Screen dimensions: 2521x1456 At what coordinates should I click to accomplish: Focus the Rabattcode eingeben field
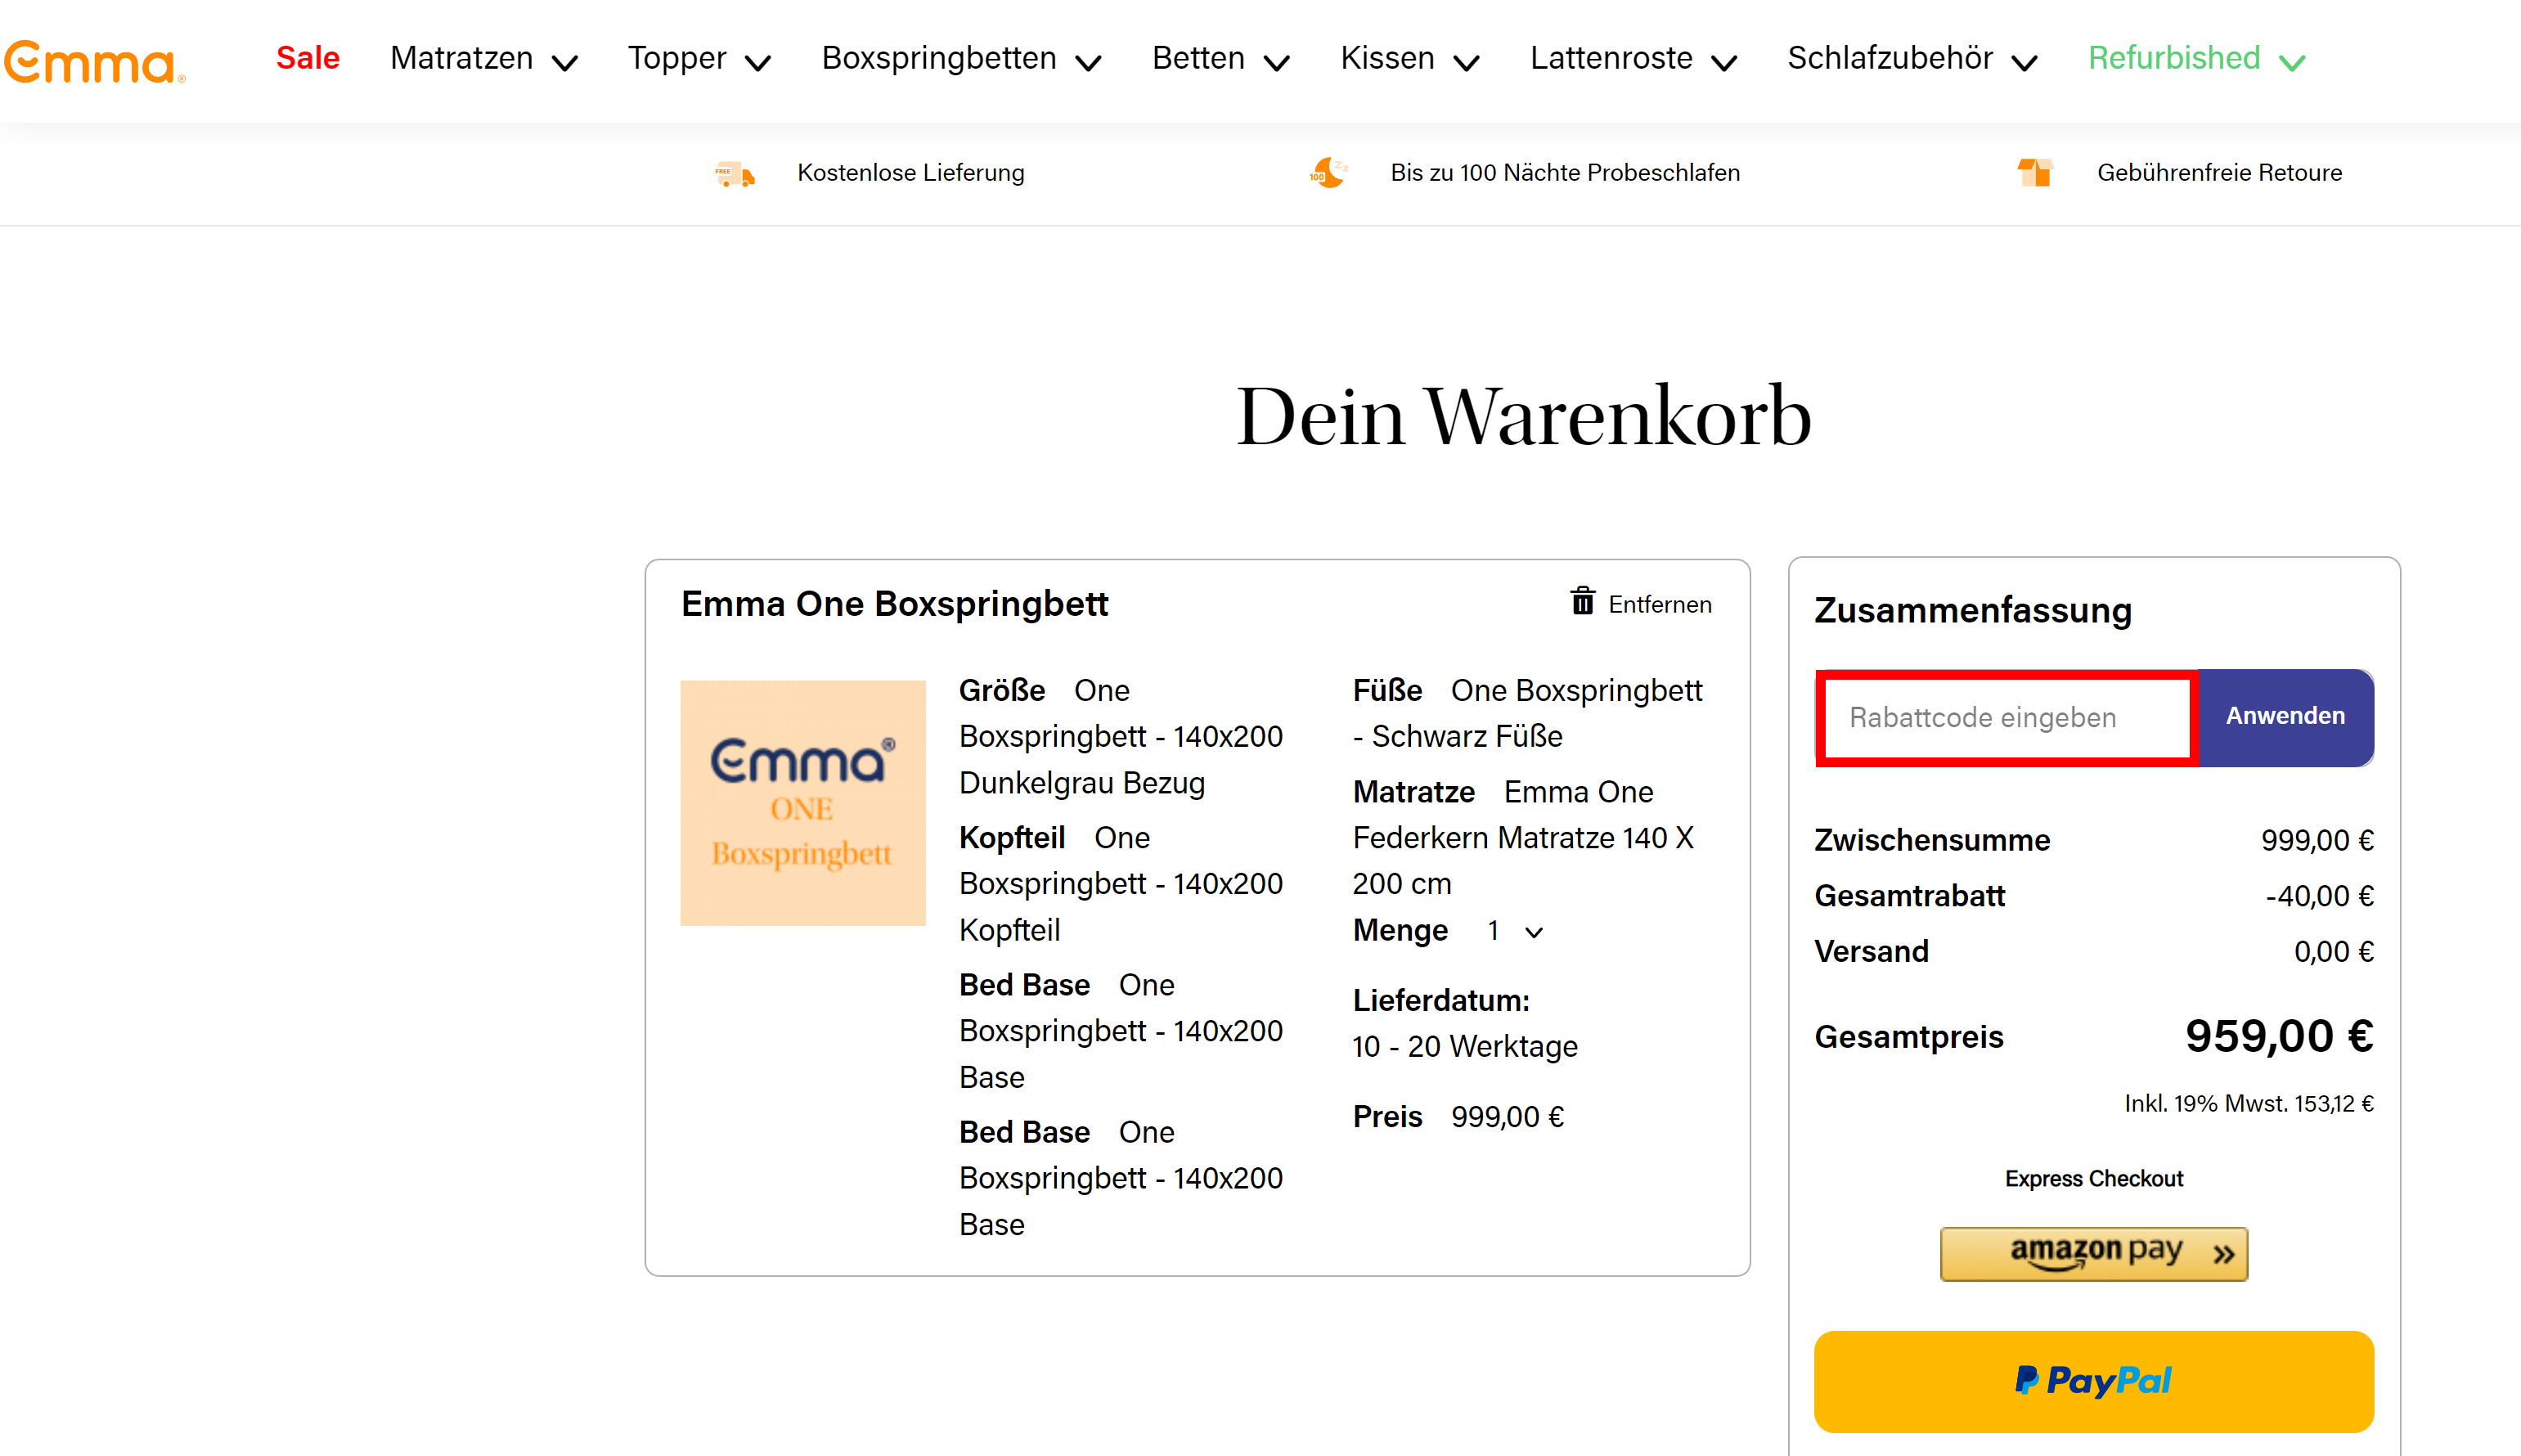2007,718
